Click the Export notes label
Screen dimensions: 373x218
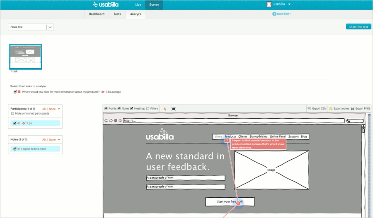pos(341,108)
